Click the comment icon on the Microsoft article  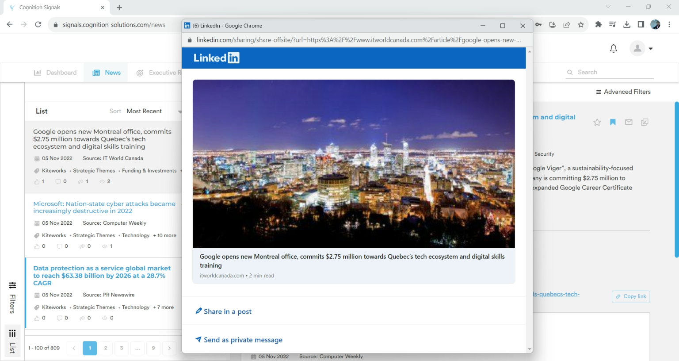[60, 246]
